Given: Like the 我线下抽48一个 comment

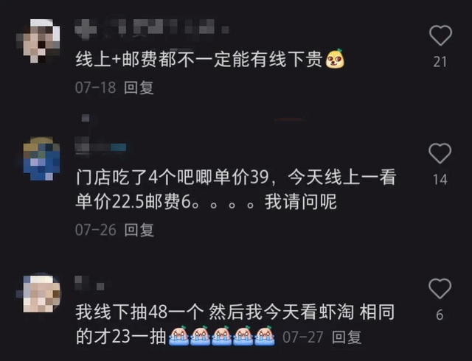Looking at the screenshot, I should [440, 288].
